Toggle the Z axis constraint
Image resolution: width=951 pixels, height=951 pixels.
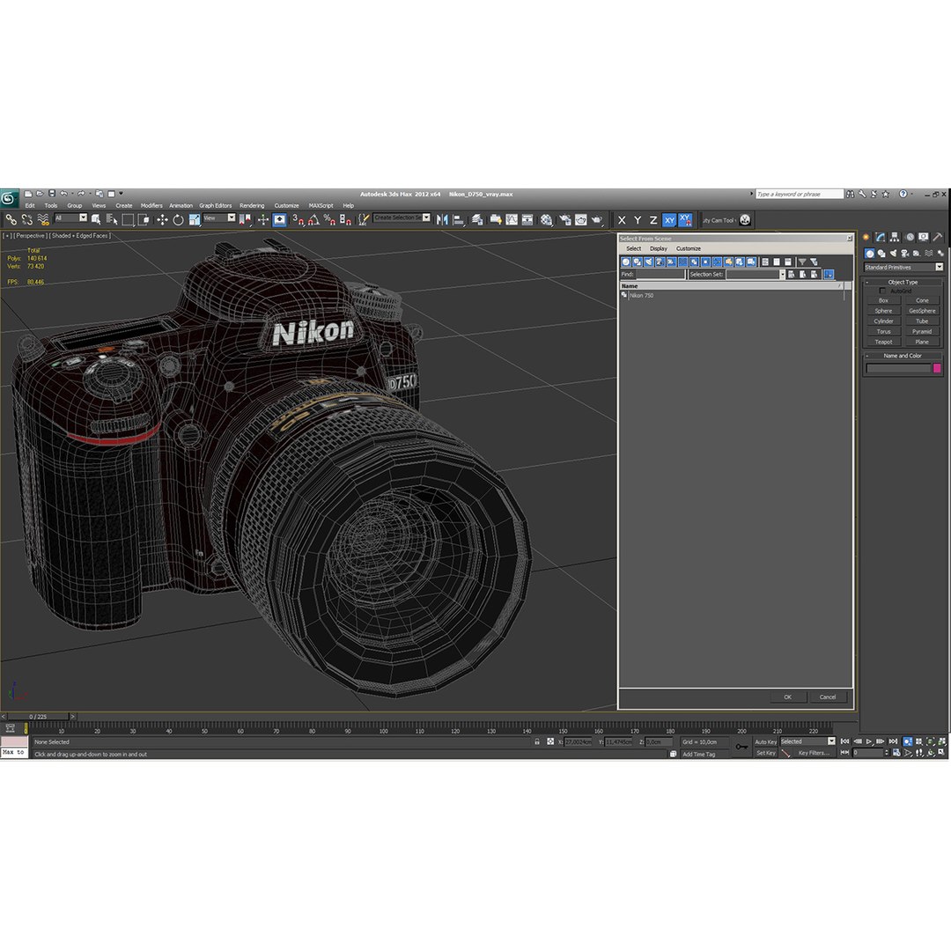tap(653, 220)
